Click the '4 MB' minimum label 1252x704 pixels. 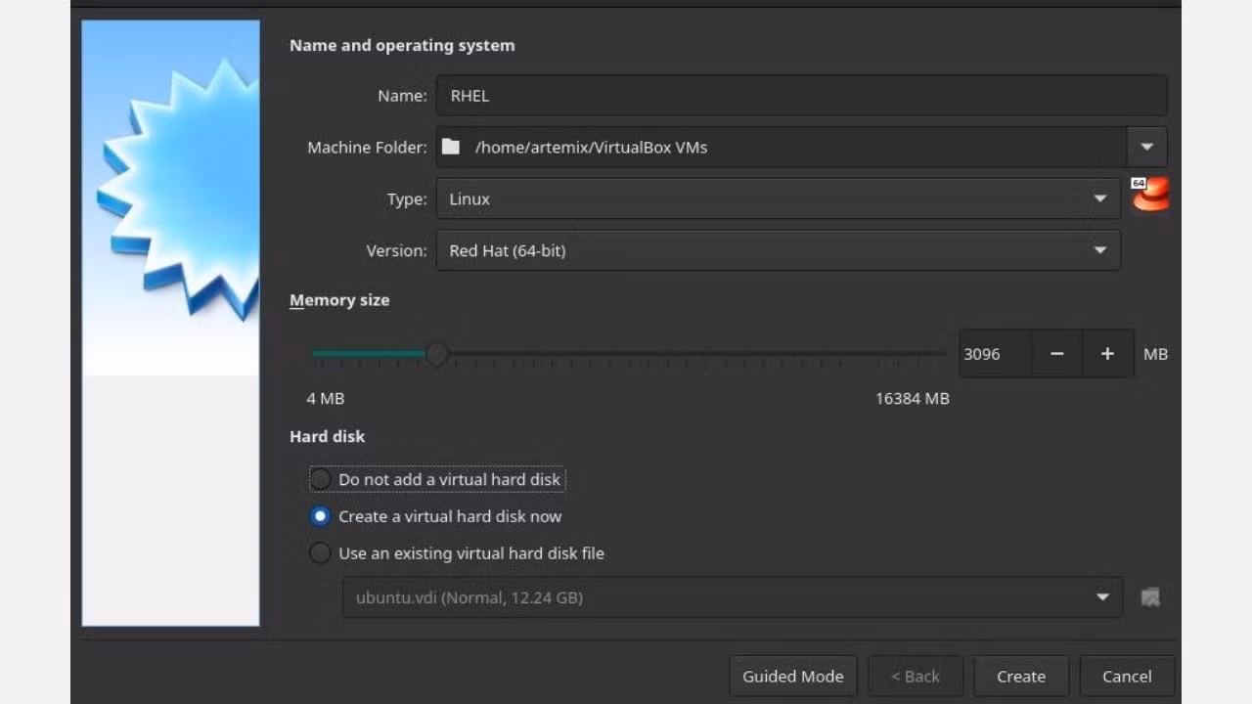(x=326, y=399)
